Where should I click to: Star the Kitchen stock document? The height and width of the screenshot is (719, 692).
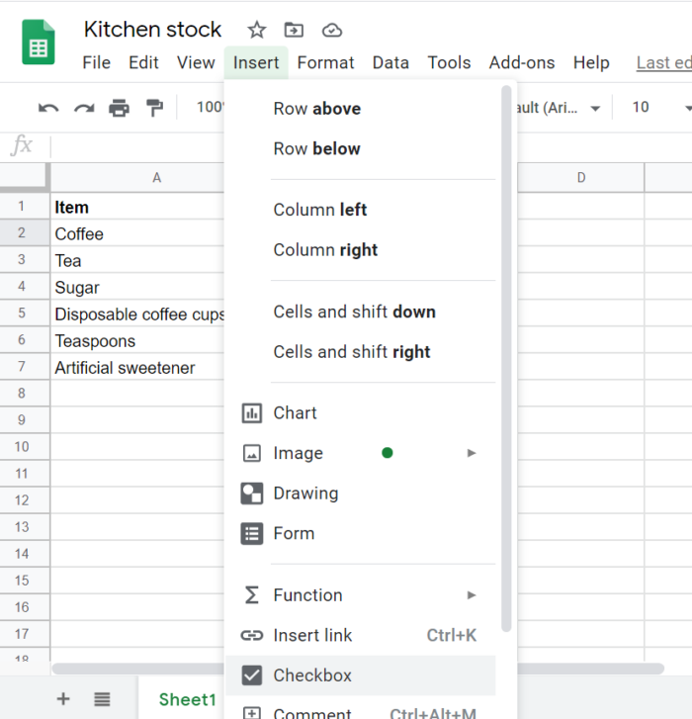257,30
